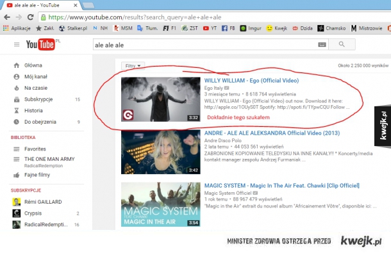391x253 pixels.
Task: Go back using browser back arrow
Action: click(x=7, y=17)
